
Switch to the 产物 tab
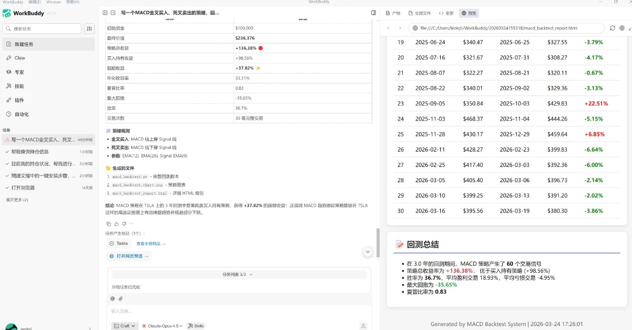click(393, 13)
